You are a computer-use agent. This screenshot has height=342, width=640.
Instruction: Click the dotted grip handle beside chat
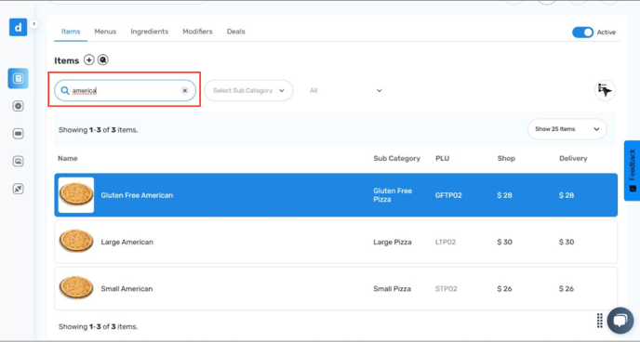[600, 321]
